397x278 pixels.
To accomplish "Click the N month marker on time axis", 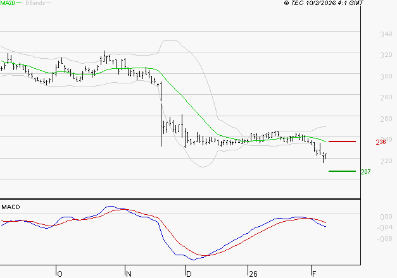I will (x=129, y=274).
